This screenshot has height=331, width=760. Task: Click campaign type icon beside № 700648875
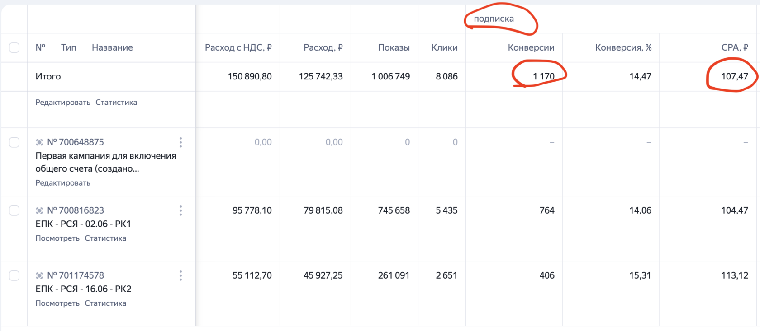coord(39,142)
